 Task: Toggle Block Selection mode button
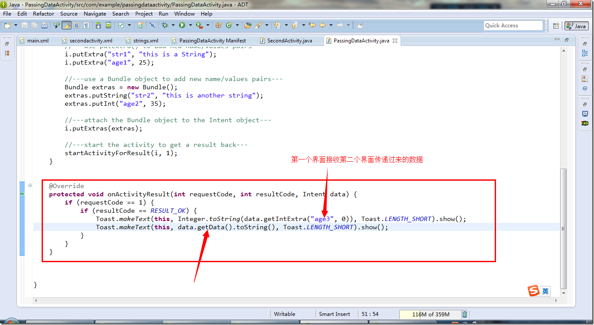point(76,26)
